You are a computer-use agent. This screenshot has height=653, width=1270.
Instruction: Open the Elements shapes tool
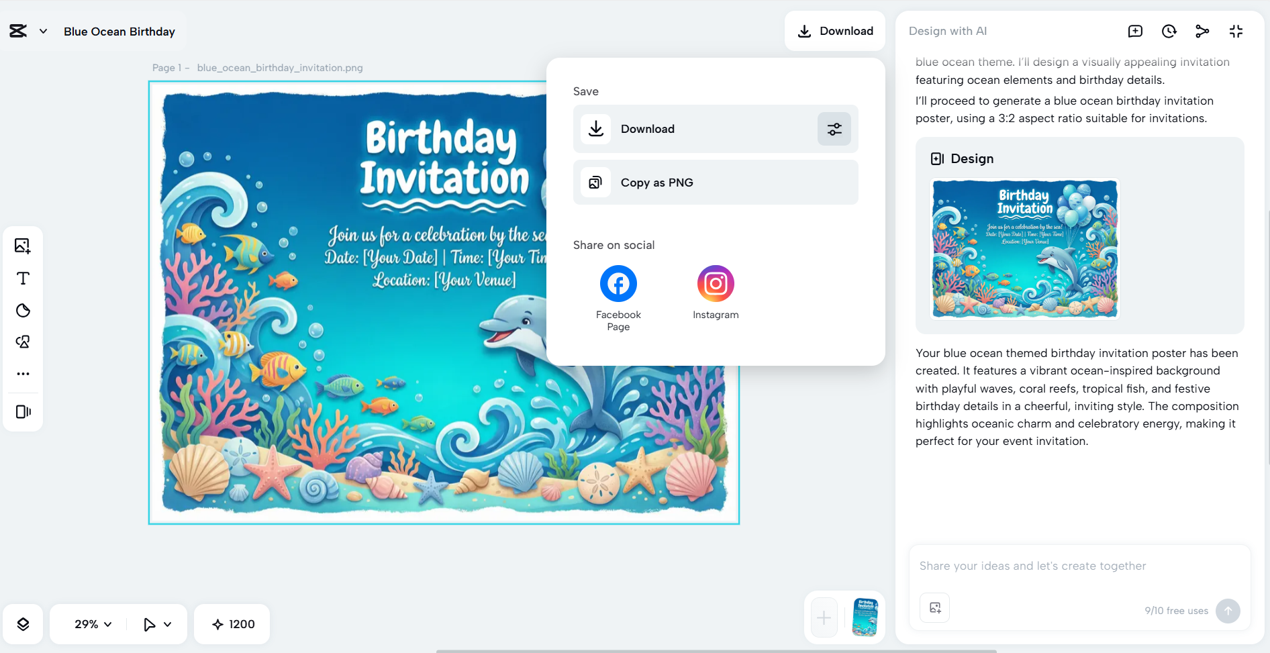[23, 342]
